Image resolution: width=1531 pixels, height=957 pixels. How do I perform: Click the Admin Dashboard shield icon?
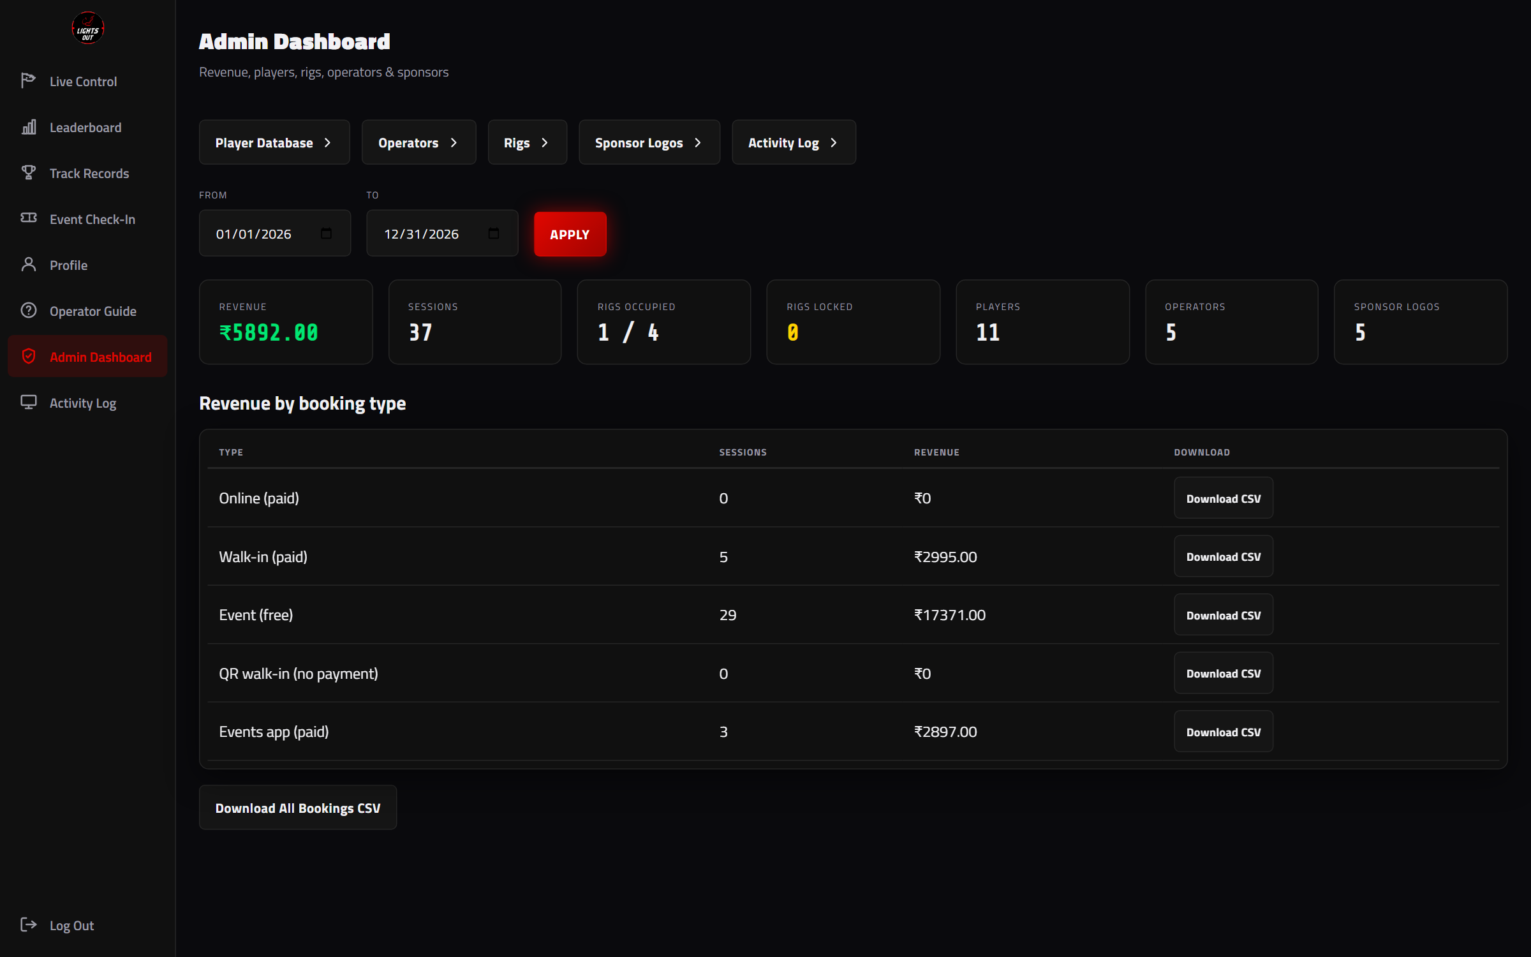[29, 357]
